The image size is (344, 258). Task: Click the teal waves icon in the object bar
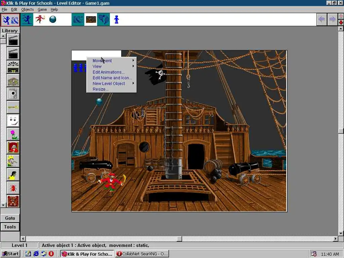click(78, 19)
